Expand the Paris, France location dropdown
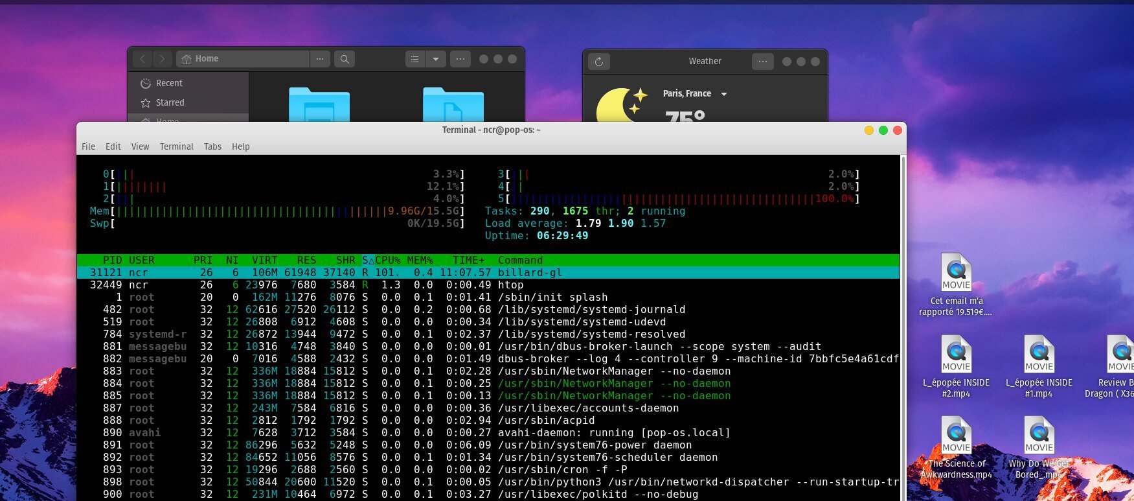This screenshot has height=501, width=1134. (x=724, y=94)
